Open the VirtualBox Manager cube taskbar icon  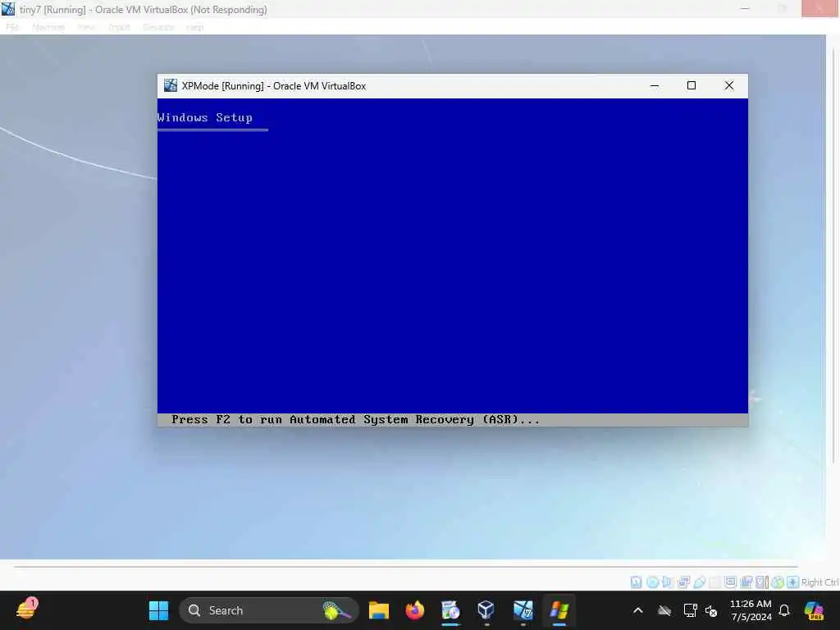click(486, 610)
